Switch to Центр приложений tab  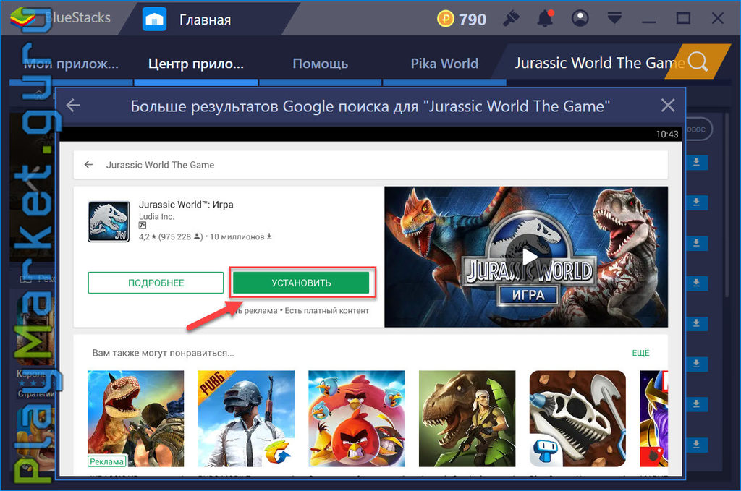pos(196,64)
